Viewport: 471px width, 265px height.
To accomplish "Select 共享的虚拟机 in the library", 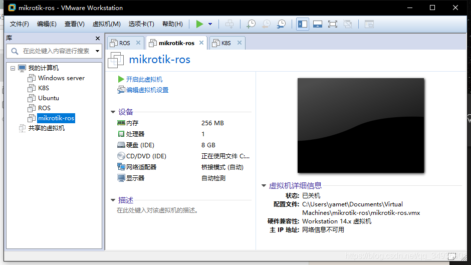I will [47, 128].
